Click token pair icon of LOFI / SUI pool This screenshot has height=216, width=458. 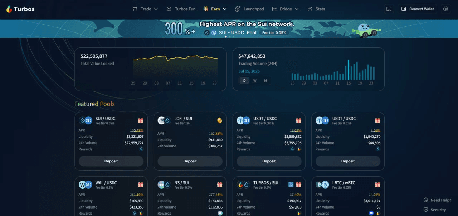[x=165, y=120]
